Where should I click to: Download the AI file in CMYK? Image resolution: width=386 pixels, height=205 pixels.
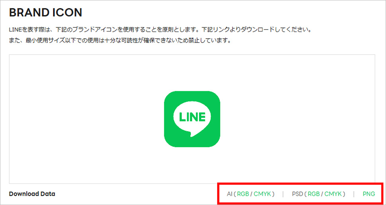(x=262, y=194)
